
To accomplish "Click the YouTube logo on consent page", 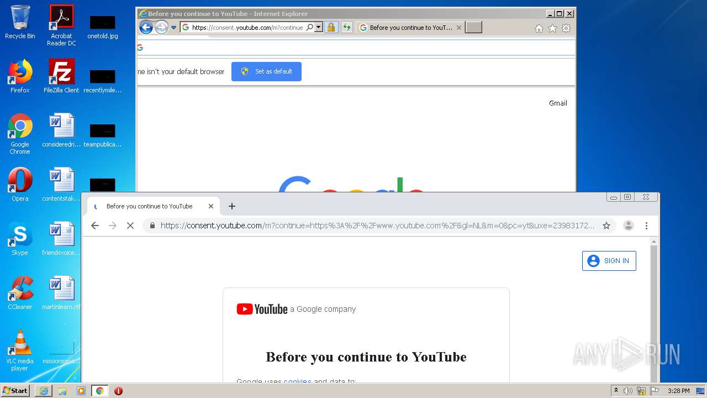I will [x=262, y=309].
